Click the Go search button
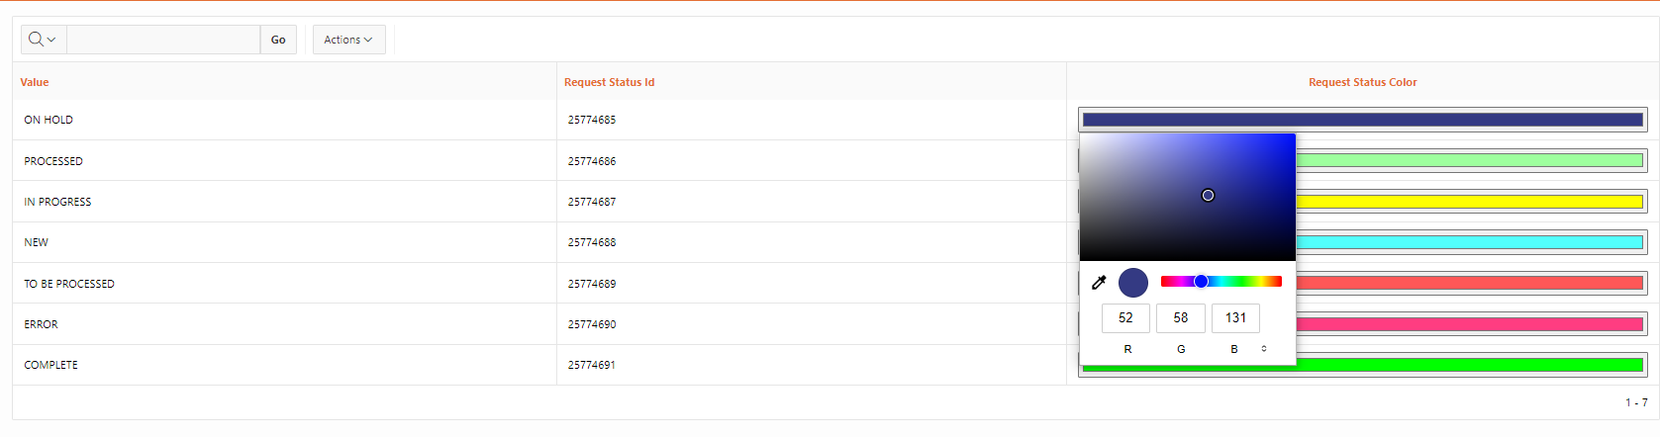 coord(278,40)
